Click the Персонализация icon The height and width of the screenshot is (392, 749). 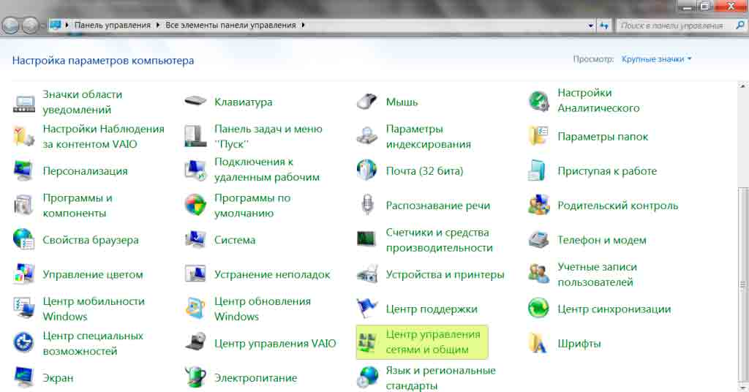[24, 171]
